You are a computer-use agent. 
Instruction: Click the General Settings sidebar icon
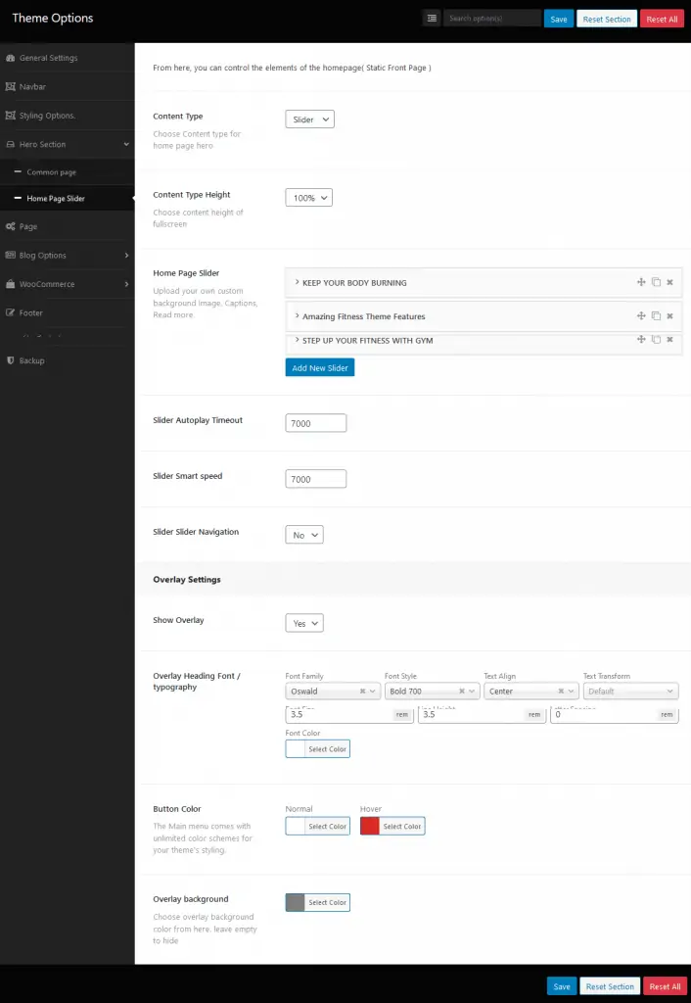click(x=10, y=58)
